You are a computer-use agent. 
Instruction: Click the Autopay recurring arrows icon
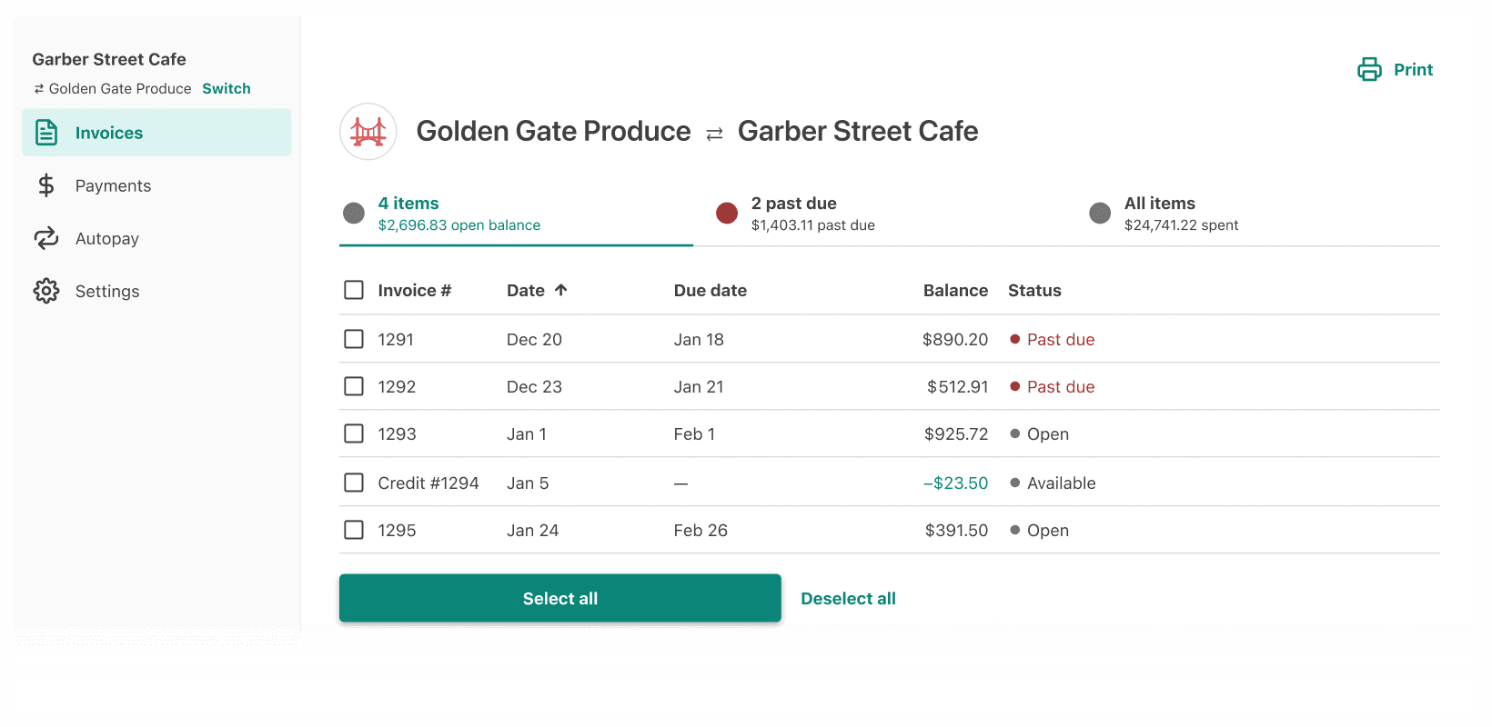[x=46, y=238]
